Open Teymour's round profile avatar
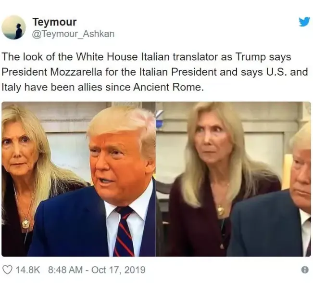The image size is (313, 283). [x=13, y=27]
